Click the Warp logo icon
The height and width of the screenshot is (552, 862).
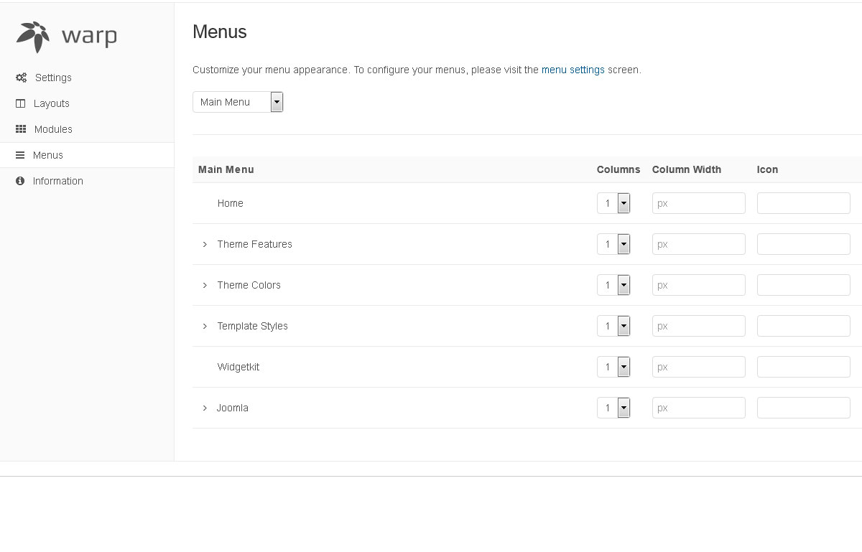(33, 37)
